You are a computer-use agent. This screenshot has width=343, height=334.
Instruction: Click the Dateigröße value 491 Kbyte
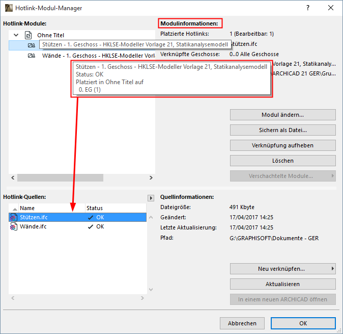coord(242,207)
